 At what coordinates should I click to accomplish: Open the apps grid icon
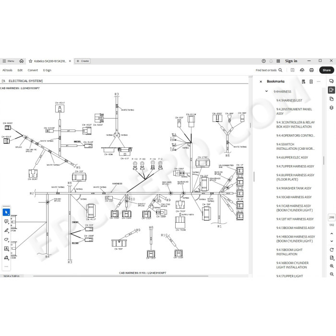click(x=278, y=61)
